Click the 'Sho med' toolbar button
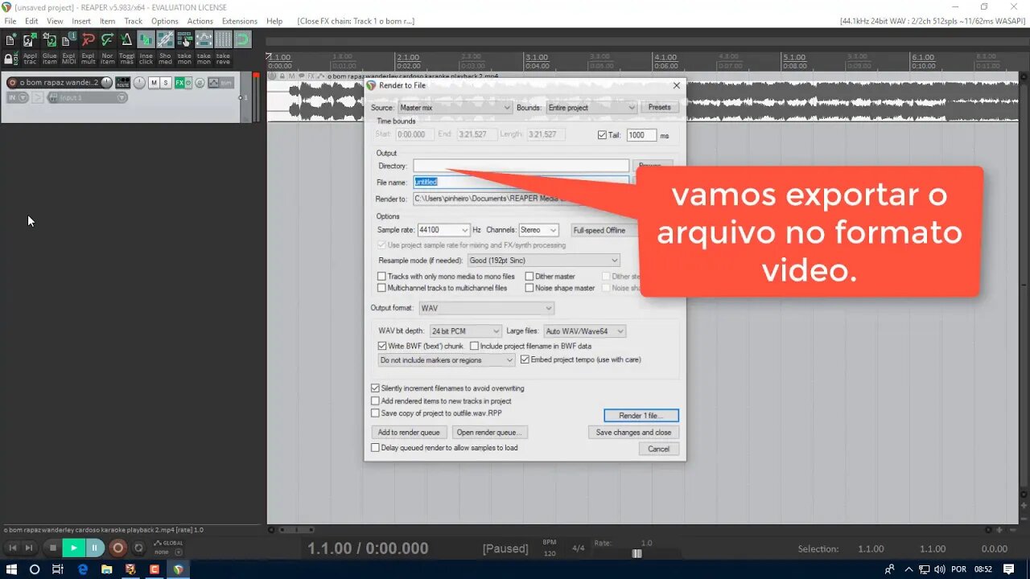 [165, 59]
